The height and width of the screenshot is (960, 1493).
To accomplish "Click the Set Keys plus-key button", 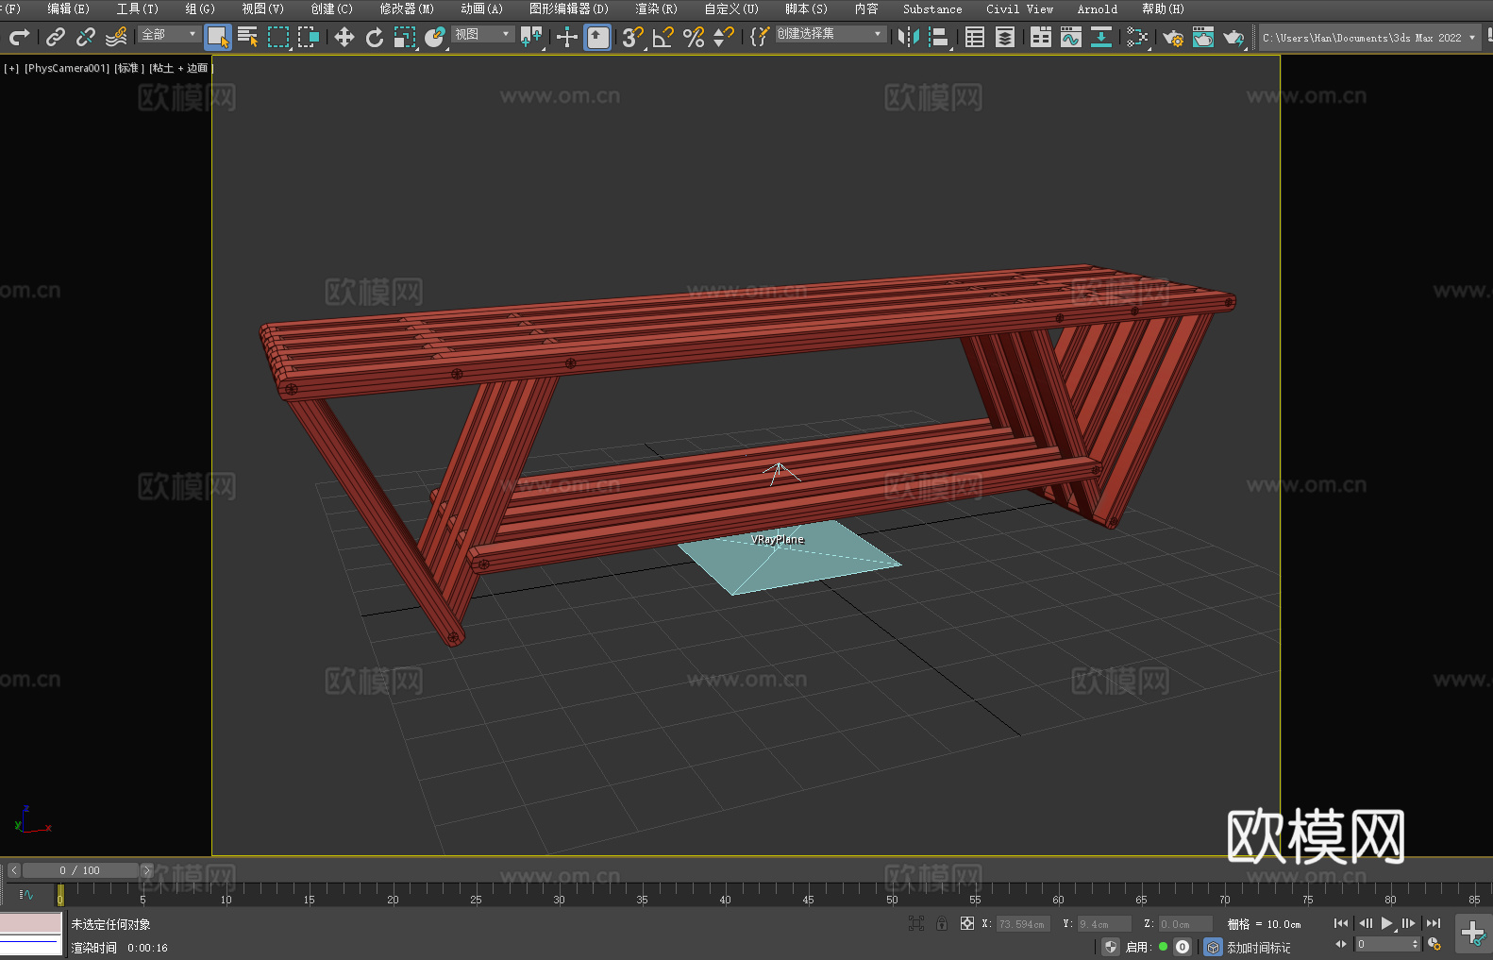I will click(1472, 934).
